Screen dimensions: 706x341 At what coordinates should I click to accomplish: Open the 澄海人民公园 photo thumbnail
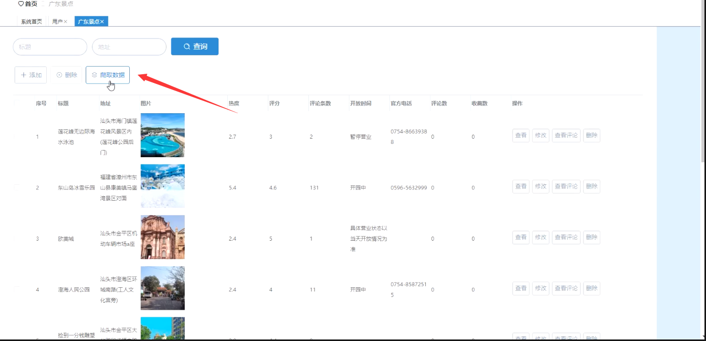163,288
